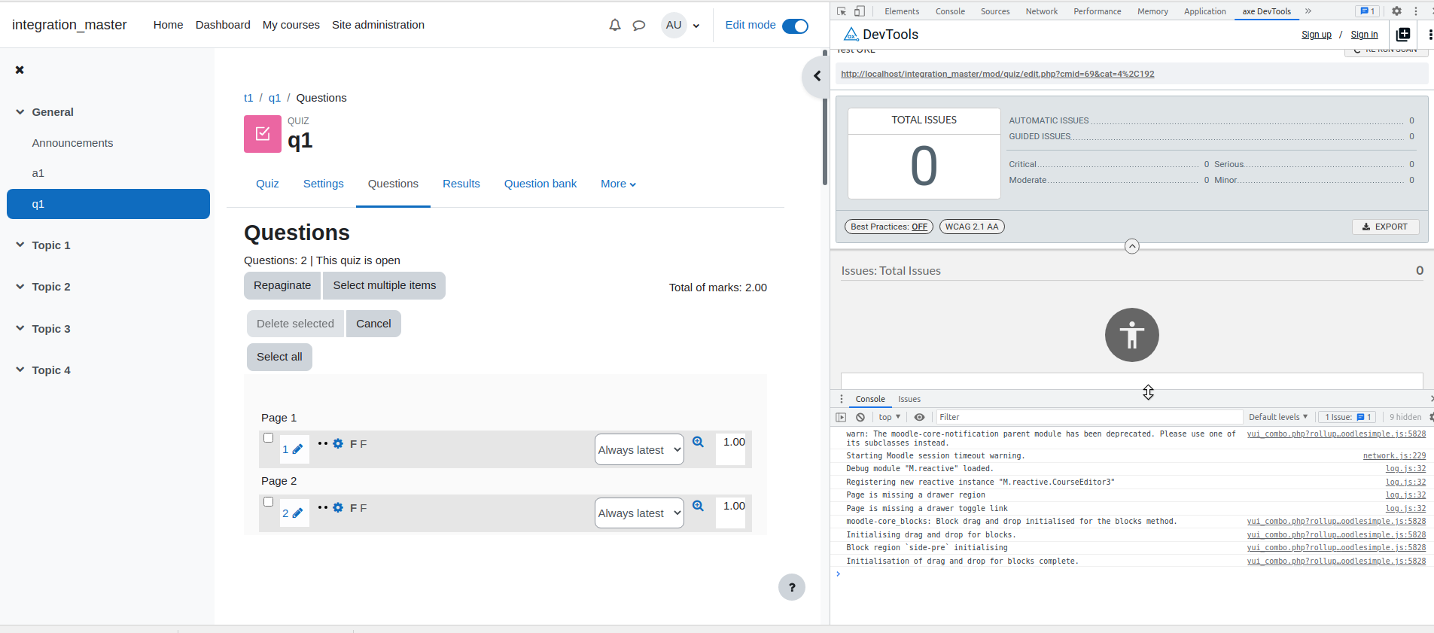This screenshot has height=633, width=1434.
Task: Click the console Filter field
Action: coord(1088,417)
